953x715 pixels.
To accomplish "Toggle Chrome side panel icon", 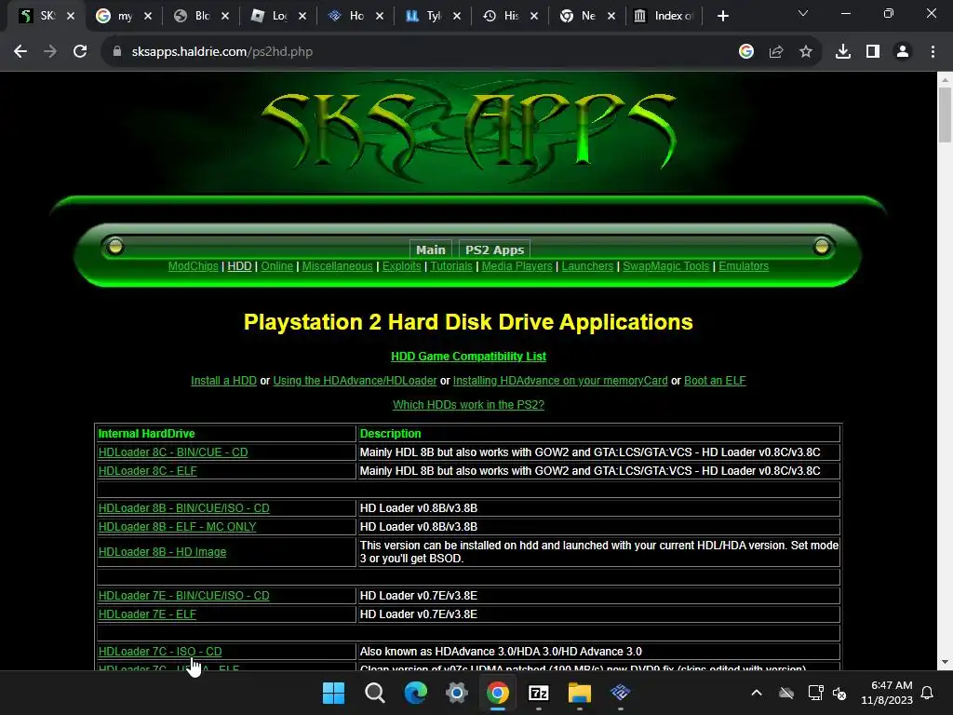I will (x=873, y=52).
